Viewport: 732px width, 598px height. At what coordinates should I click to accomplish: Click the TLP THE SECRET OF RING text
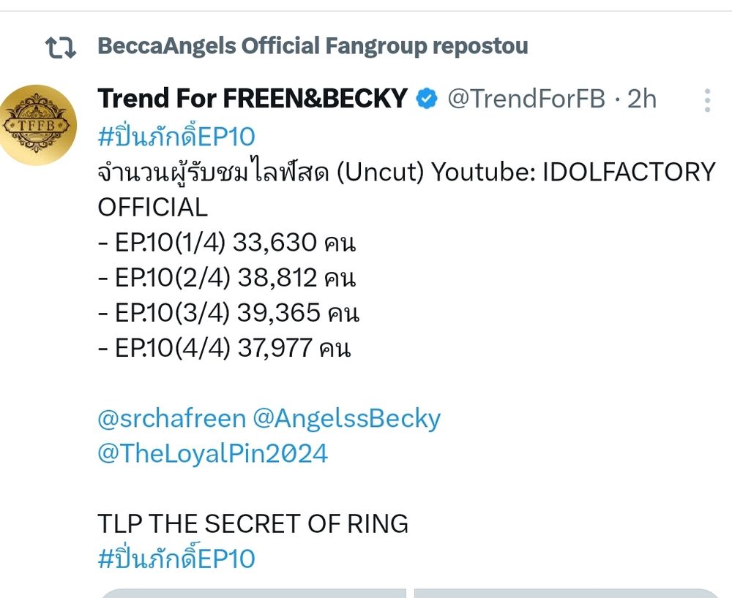pos(253,523)
